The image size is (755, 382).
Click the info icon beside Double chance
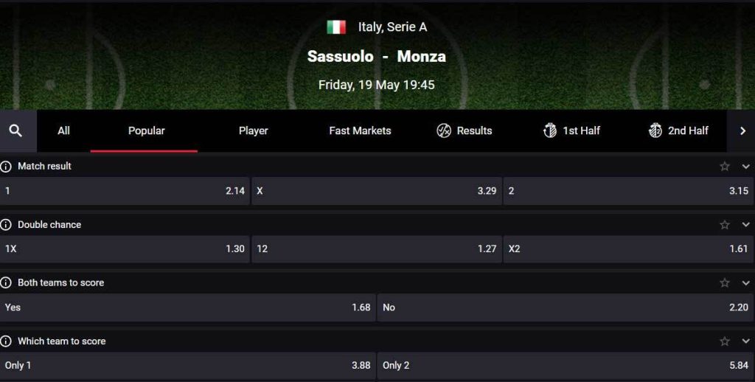point(6,225)
